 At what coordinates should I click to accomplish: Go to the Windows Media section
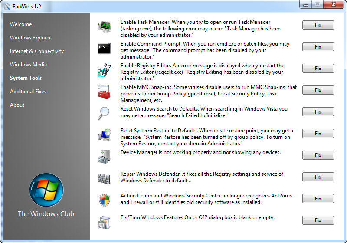click(x=28, y=65)
